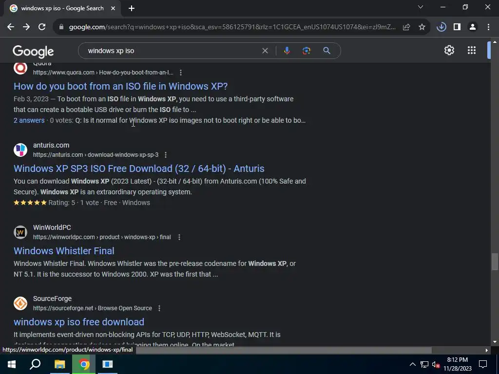This screenshot has width=499, height=374.
Task: Click the WinWorldPC site name
Action: pos(52,227)
